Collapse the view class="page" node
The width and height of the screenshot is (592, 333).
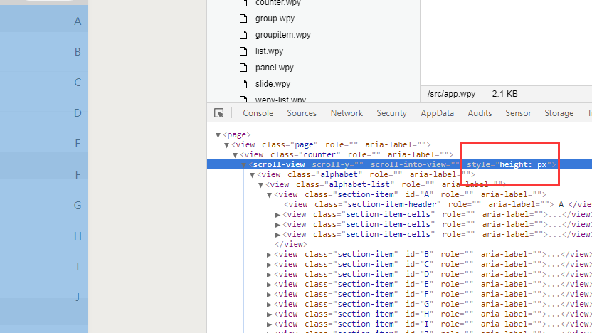coord(226,145)
